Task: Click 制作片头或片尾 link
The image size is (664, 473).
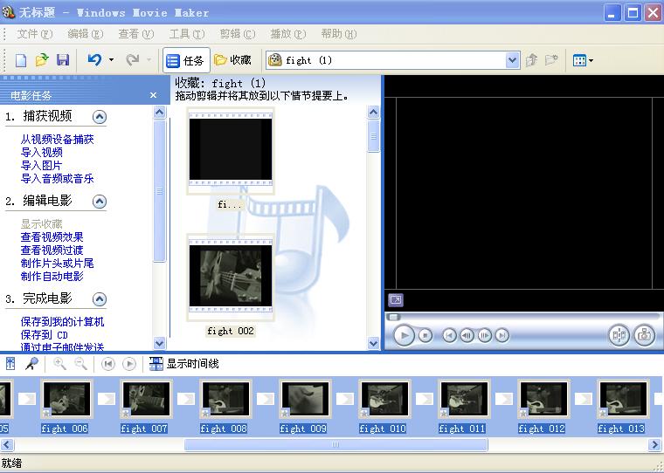Action: click(57, 264)
